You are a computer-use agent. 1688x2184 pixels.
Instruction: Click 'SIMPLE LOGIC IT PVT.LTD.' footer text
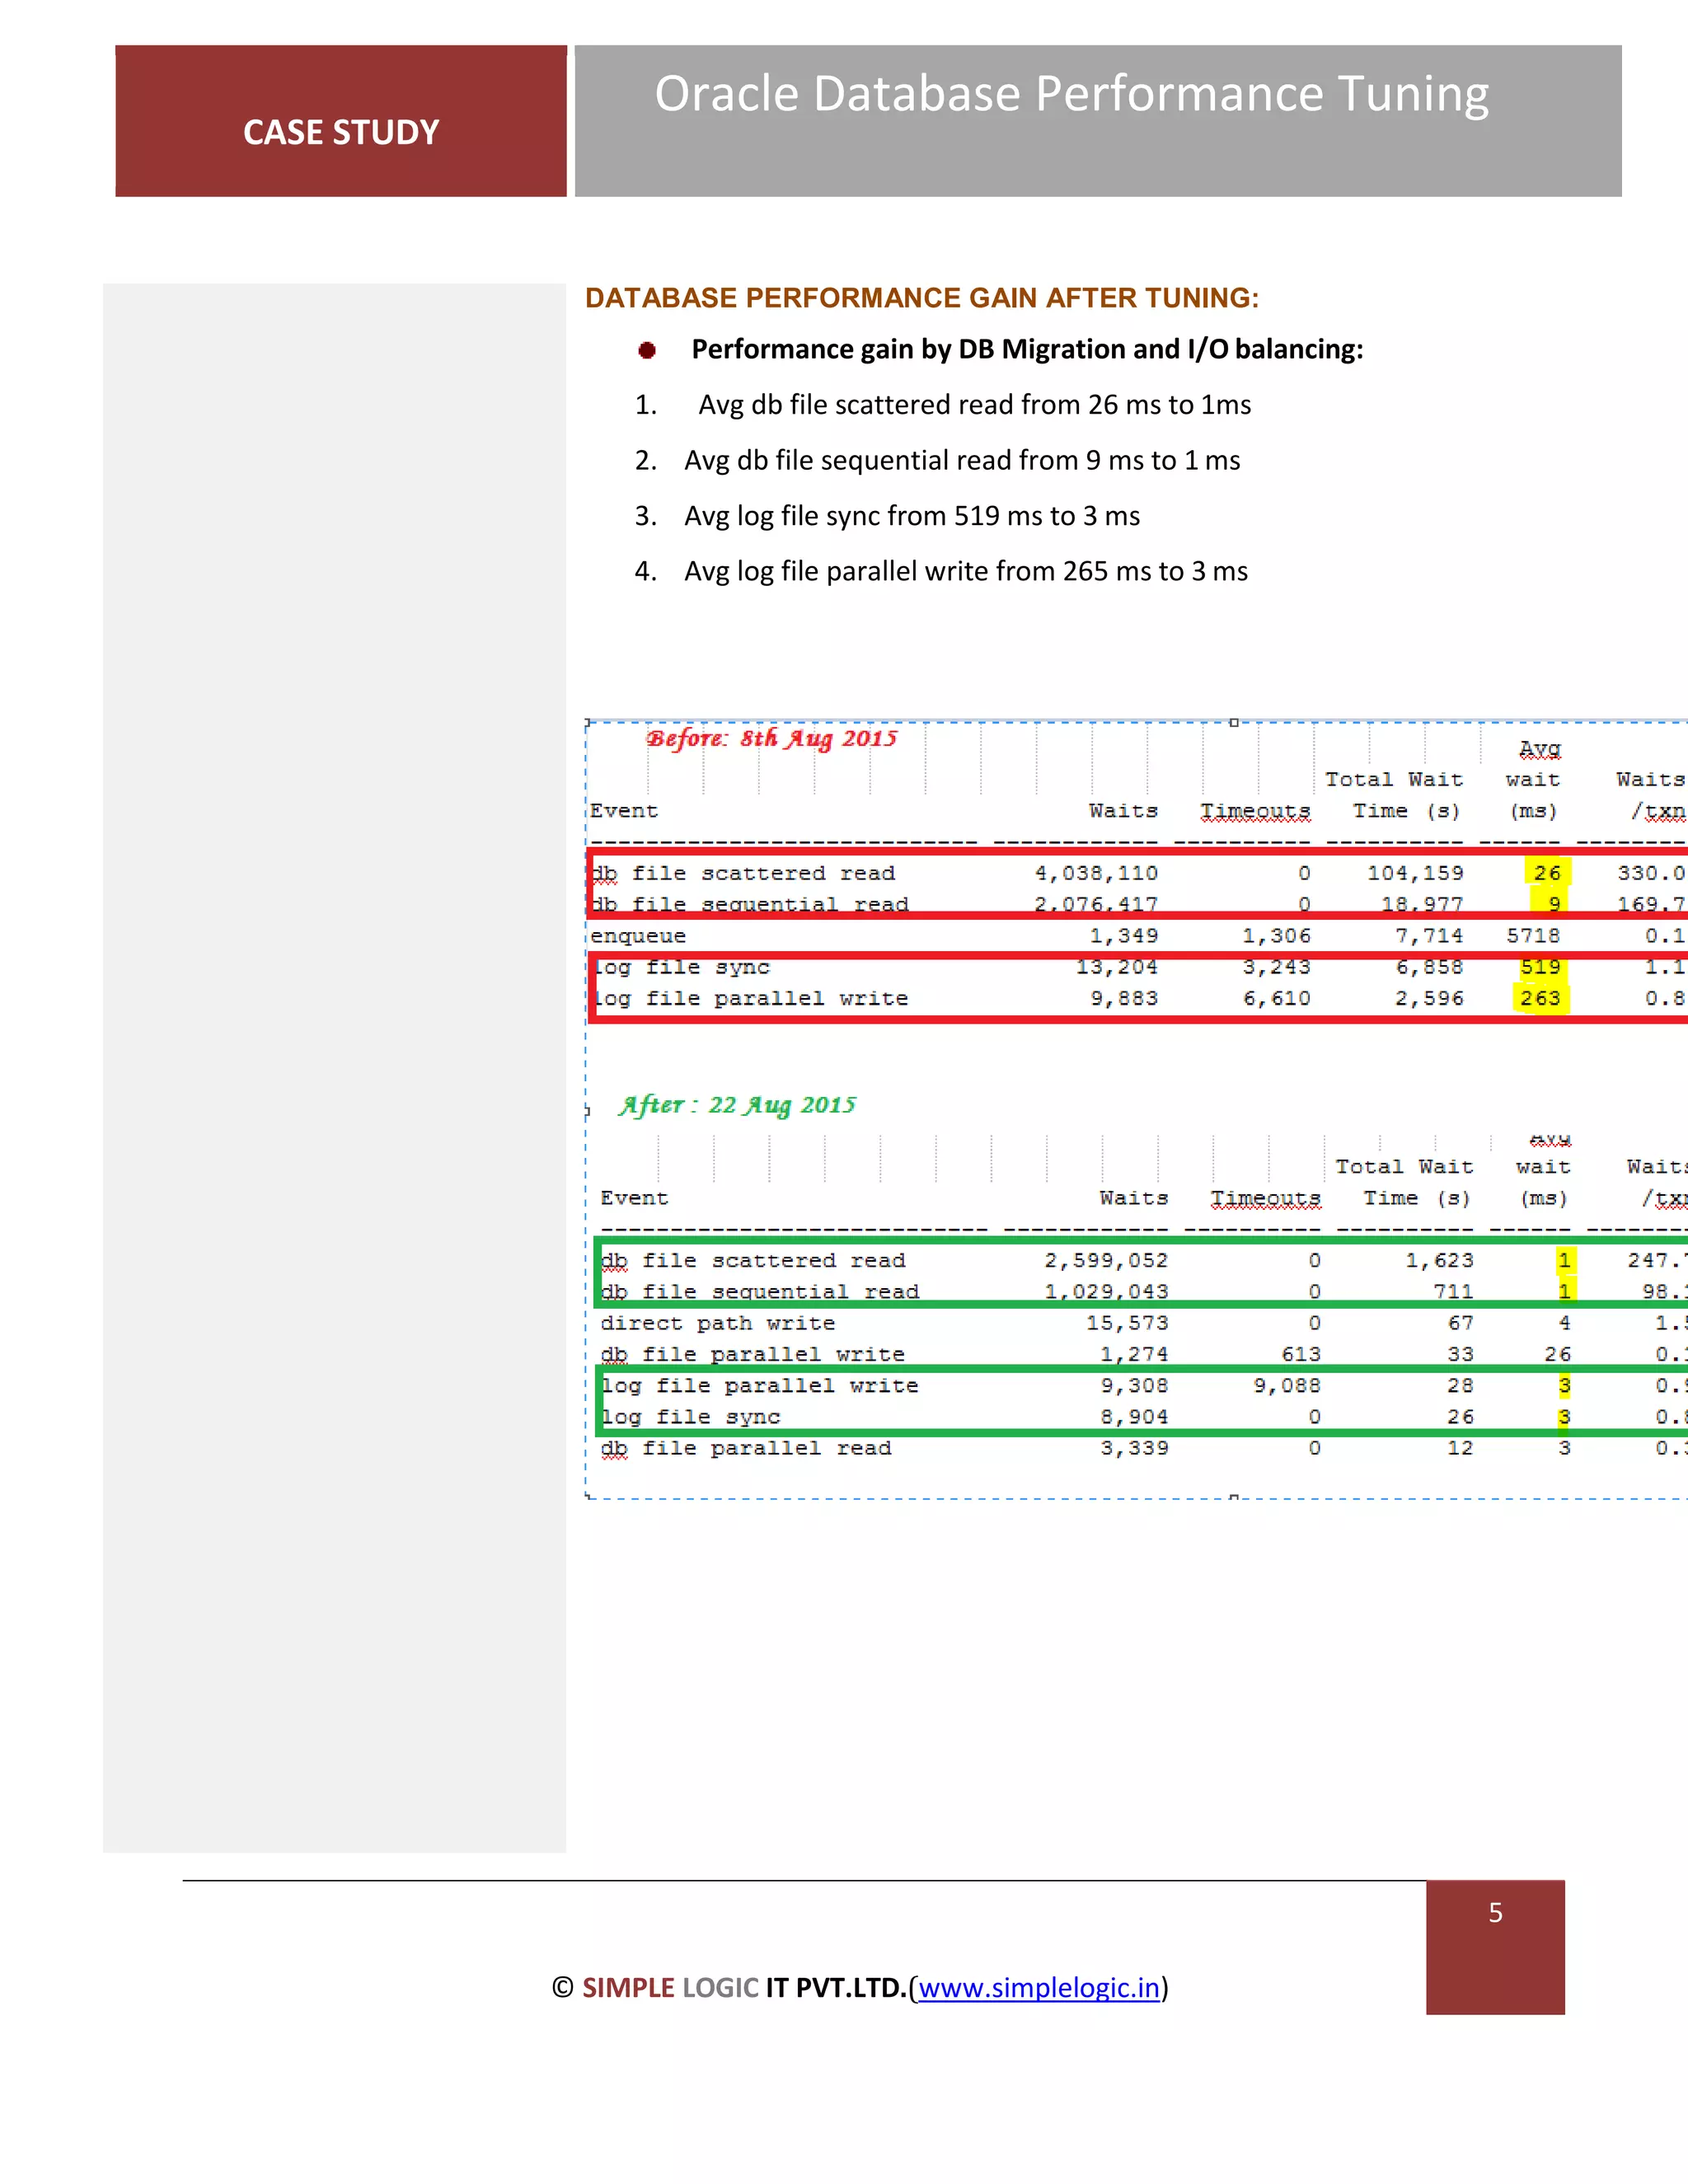(744, 1987)
